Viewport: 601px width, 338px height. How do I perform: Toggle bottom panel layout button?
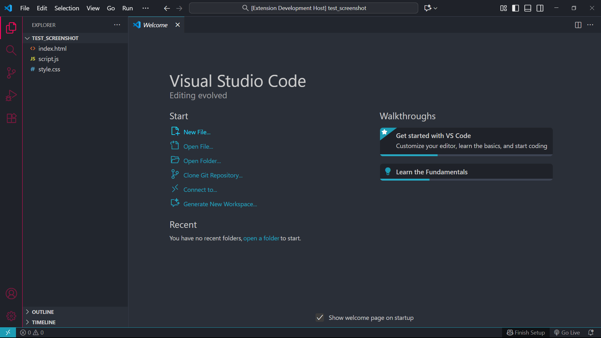[x=528, y=8]
